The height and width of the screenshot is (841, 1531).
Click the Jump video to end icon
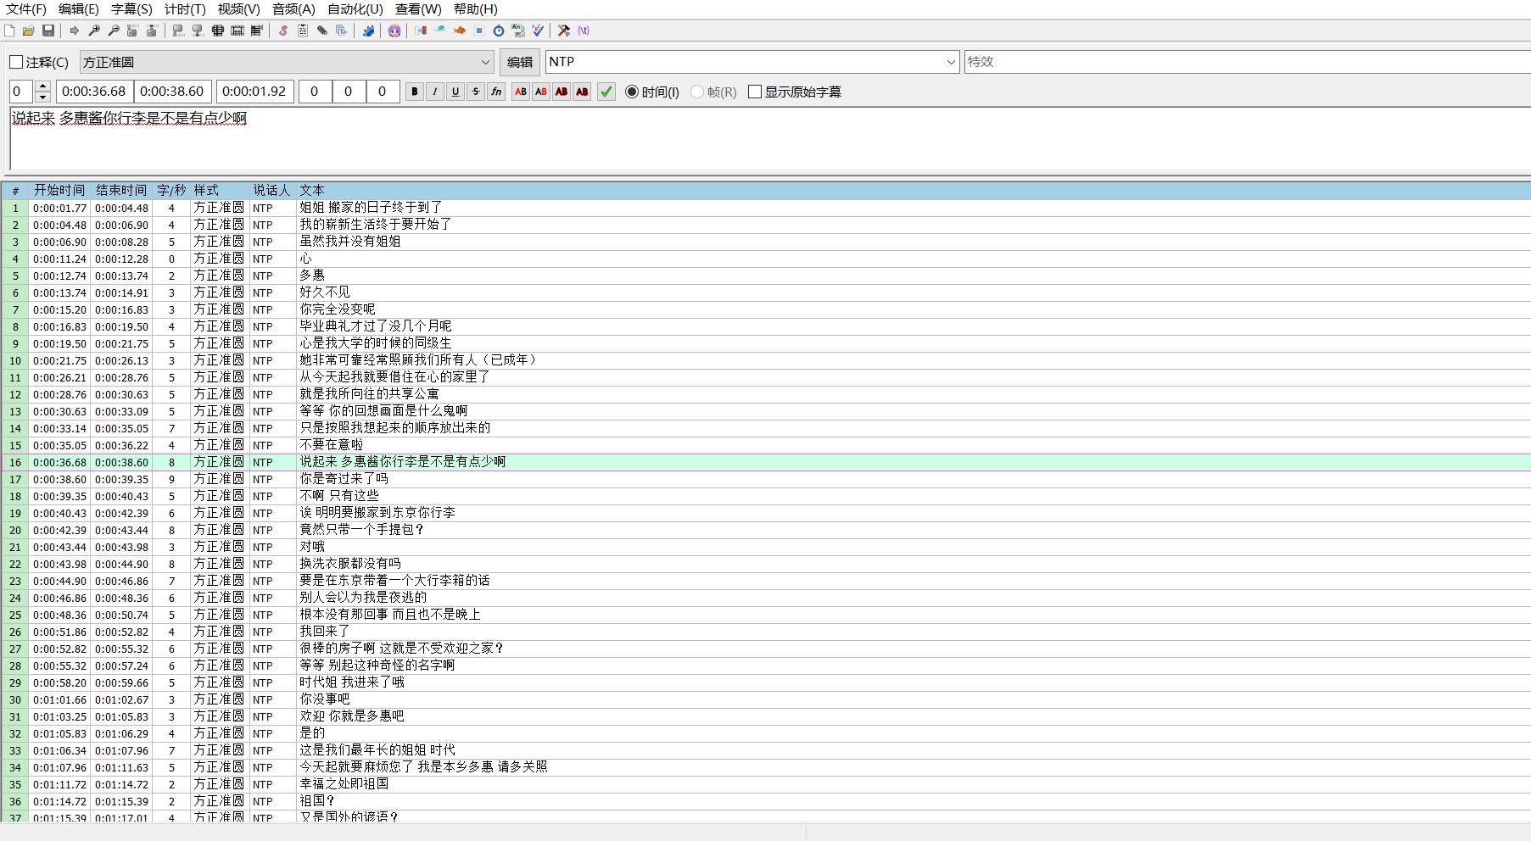coord(152,31)
